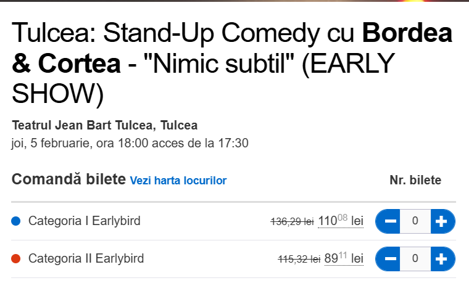Add one Categoria II Earlybird ticket
The width and height of the screenshot is (469, 283).
441,258
